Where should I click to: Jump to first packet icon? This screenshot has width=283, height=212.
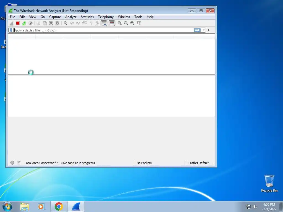[x=91, y=23]
